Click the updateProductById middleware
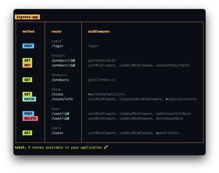The image size is (219, 173). (172, 65)
